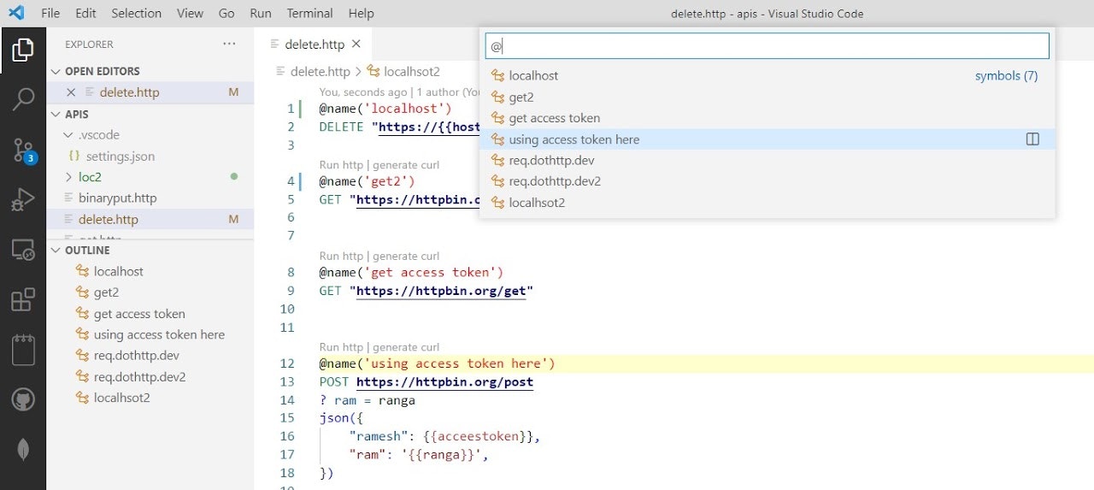Click git blame annotation 'You, seconds ago'

tap(363, 92)
